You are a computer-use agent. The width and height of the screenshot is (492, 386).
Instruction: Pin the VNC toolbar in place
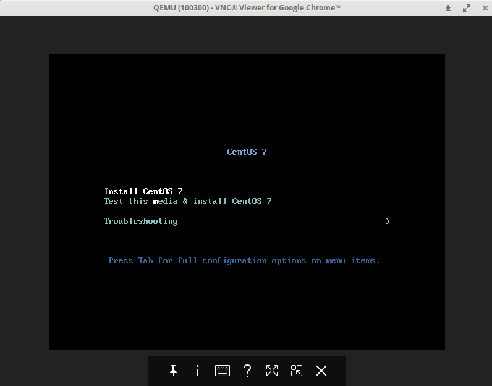pos(173,371)
